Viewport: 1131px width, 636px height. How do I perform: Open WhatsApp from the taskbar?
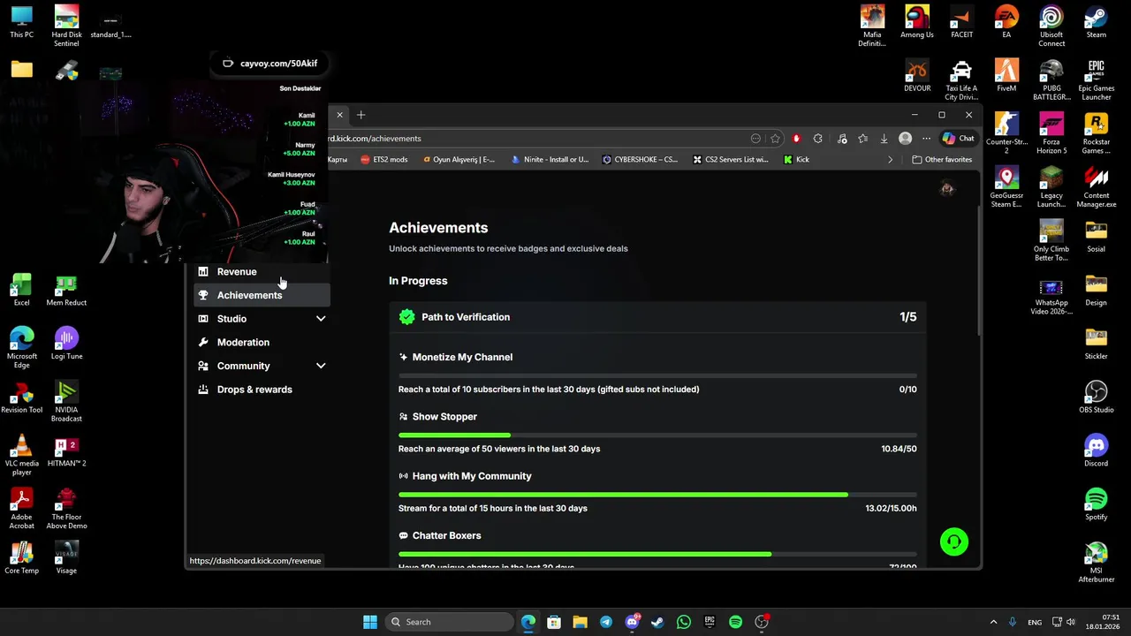tap(684, 622)
